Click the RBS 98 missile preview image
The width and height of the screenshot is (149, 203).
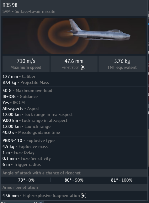pos(74,36)
